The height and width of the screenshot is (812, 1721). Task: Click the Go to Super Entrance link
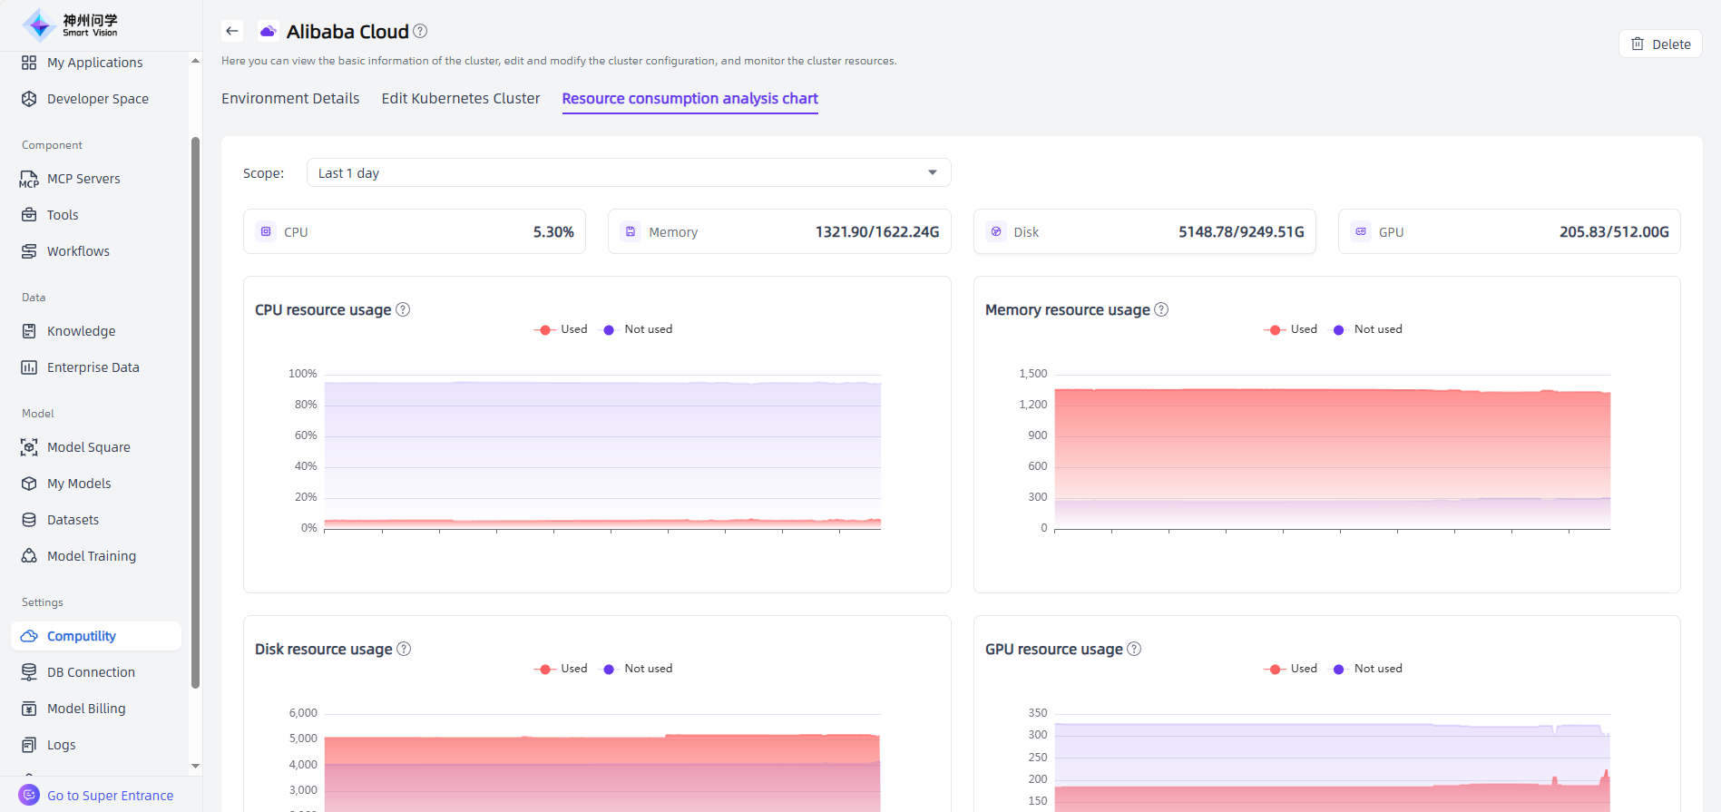pyautogui.click(x=110, y=796)
